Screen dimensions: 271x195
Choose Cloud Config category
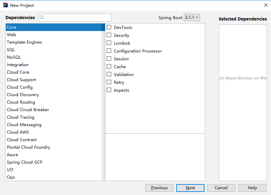point(54,87)
